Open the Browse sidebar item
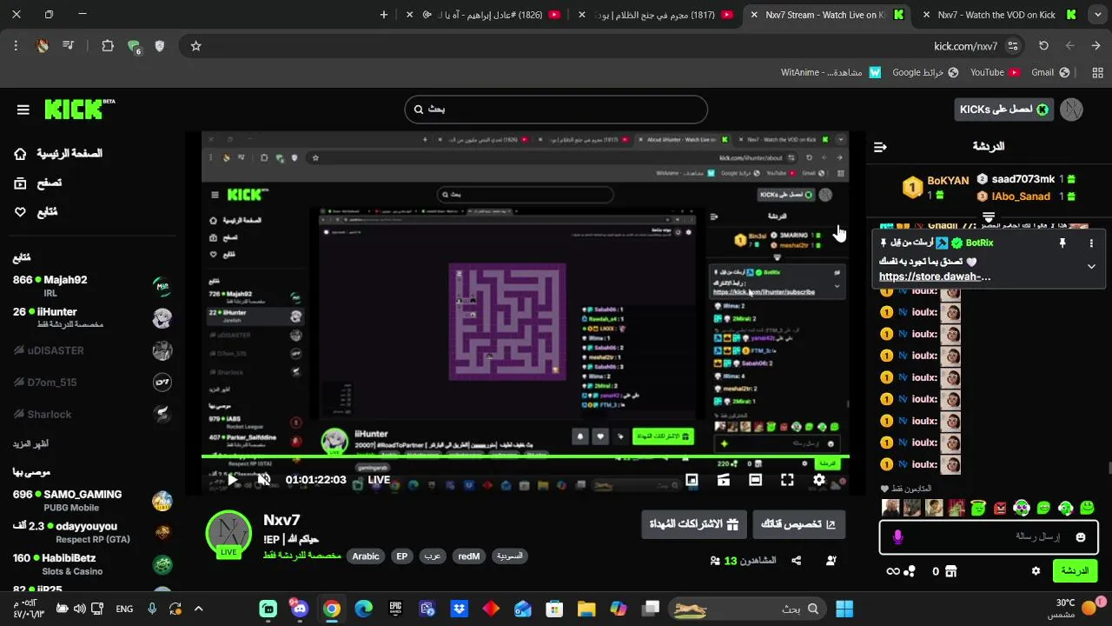 click(x=37, y=183)
